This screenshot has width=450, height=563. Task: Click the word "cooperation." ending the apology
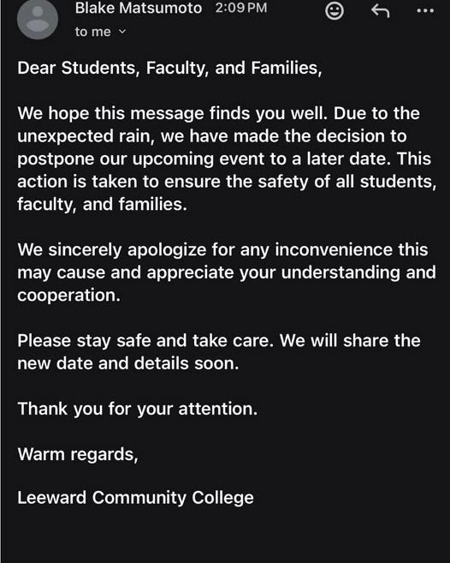[68, 296]
